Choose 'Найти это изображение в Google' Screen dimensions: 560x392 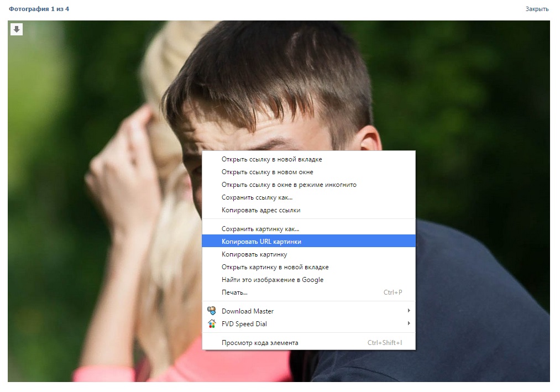pyautogui.click(x=308, y=280)
